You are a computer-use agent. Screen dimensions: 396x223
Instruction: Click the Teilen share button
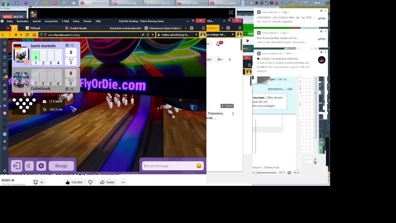point(107,182)
